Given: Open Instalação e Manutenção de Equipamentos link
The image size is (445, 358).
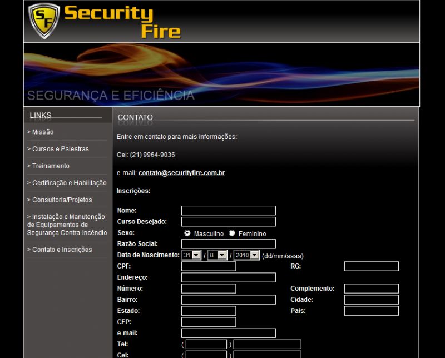Looking at the screenshot, I should point(67,225).
